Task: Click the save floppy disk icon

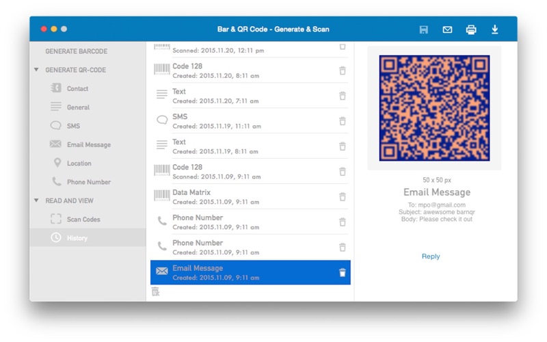Action: pyautogui.click(x=423, y=29)
